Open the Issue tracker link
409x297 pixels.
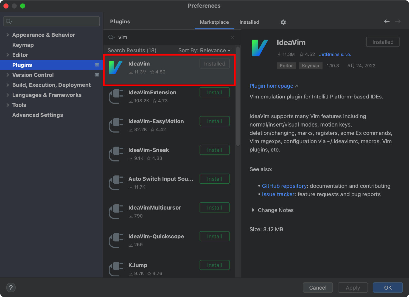278,194
